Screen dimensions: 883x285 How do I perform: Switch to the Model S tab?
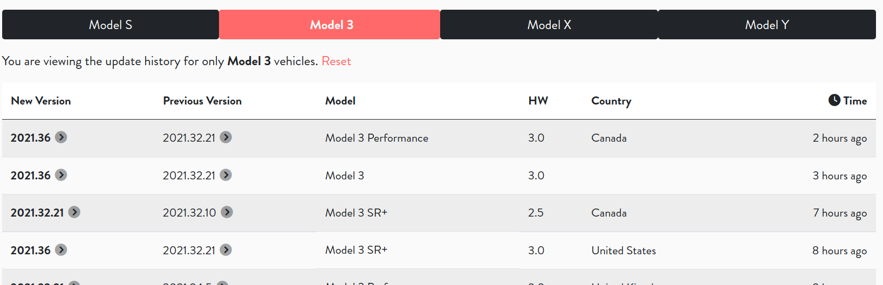coord(111,25)
